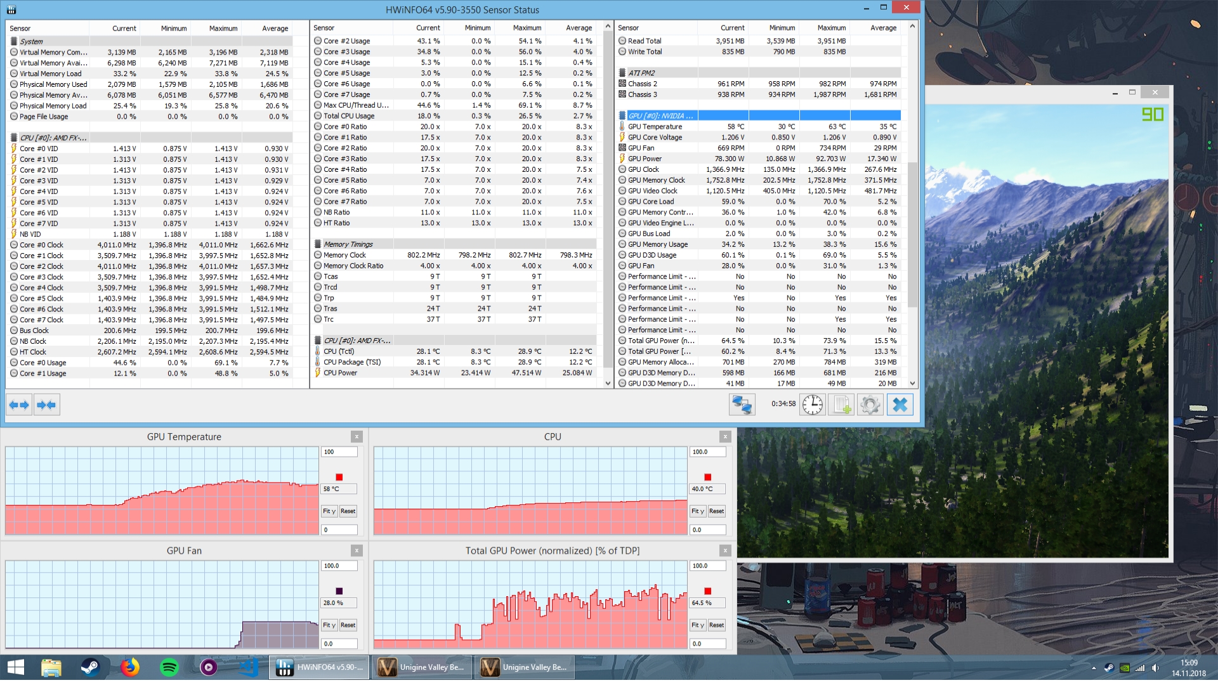Click scroll-down arrow of right sensor panel

pyautogui.click(x=912, y=383)
